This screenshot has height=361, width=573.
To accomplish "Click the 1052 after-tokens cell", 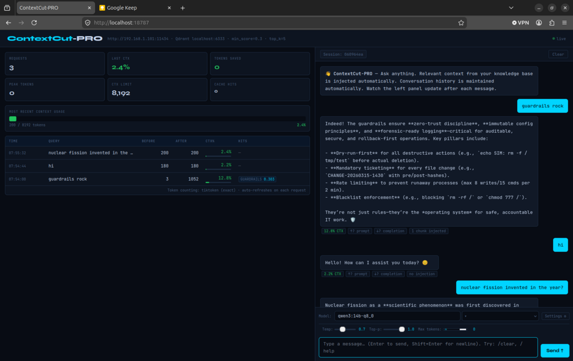I will click(193, 179).
